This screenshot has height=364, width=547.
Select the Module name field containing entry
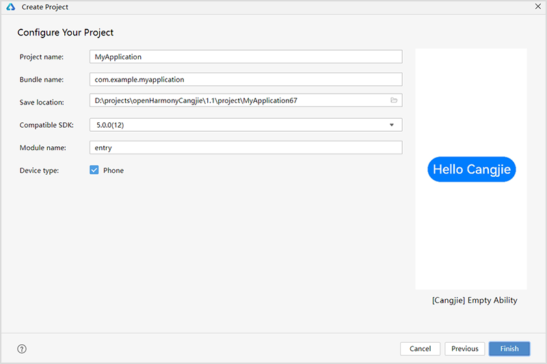[x=245, y=148]
